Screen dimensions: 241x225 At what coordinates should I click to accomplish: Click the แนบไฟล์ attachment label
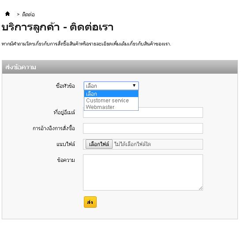point(66,144)
